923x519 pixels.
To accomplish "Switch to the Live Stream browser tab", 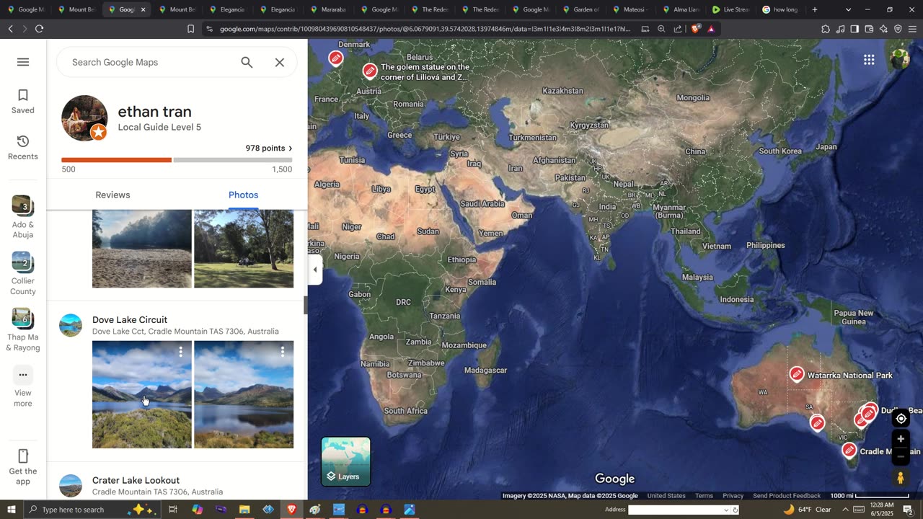I will 731,9.
